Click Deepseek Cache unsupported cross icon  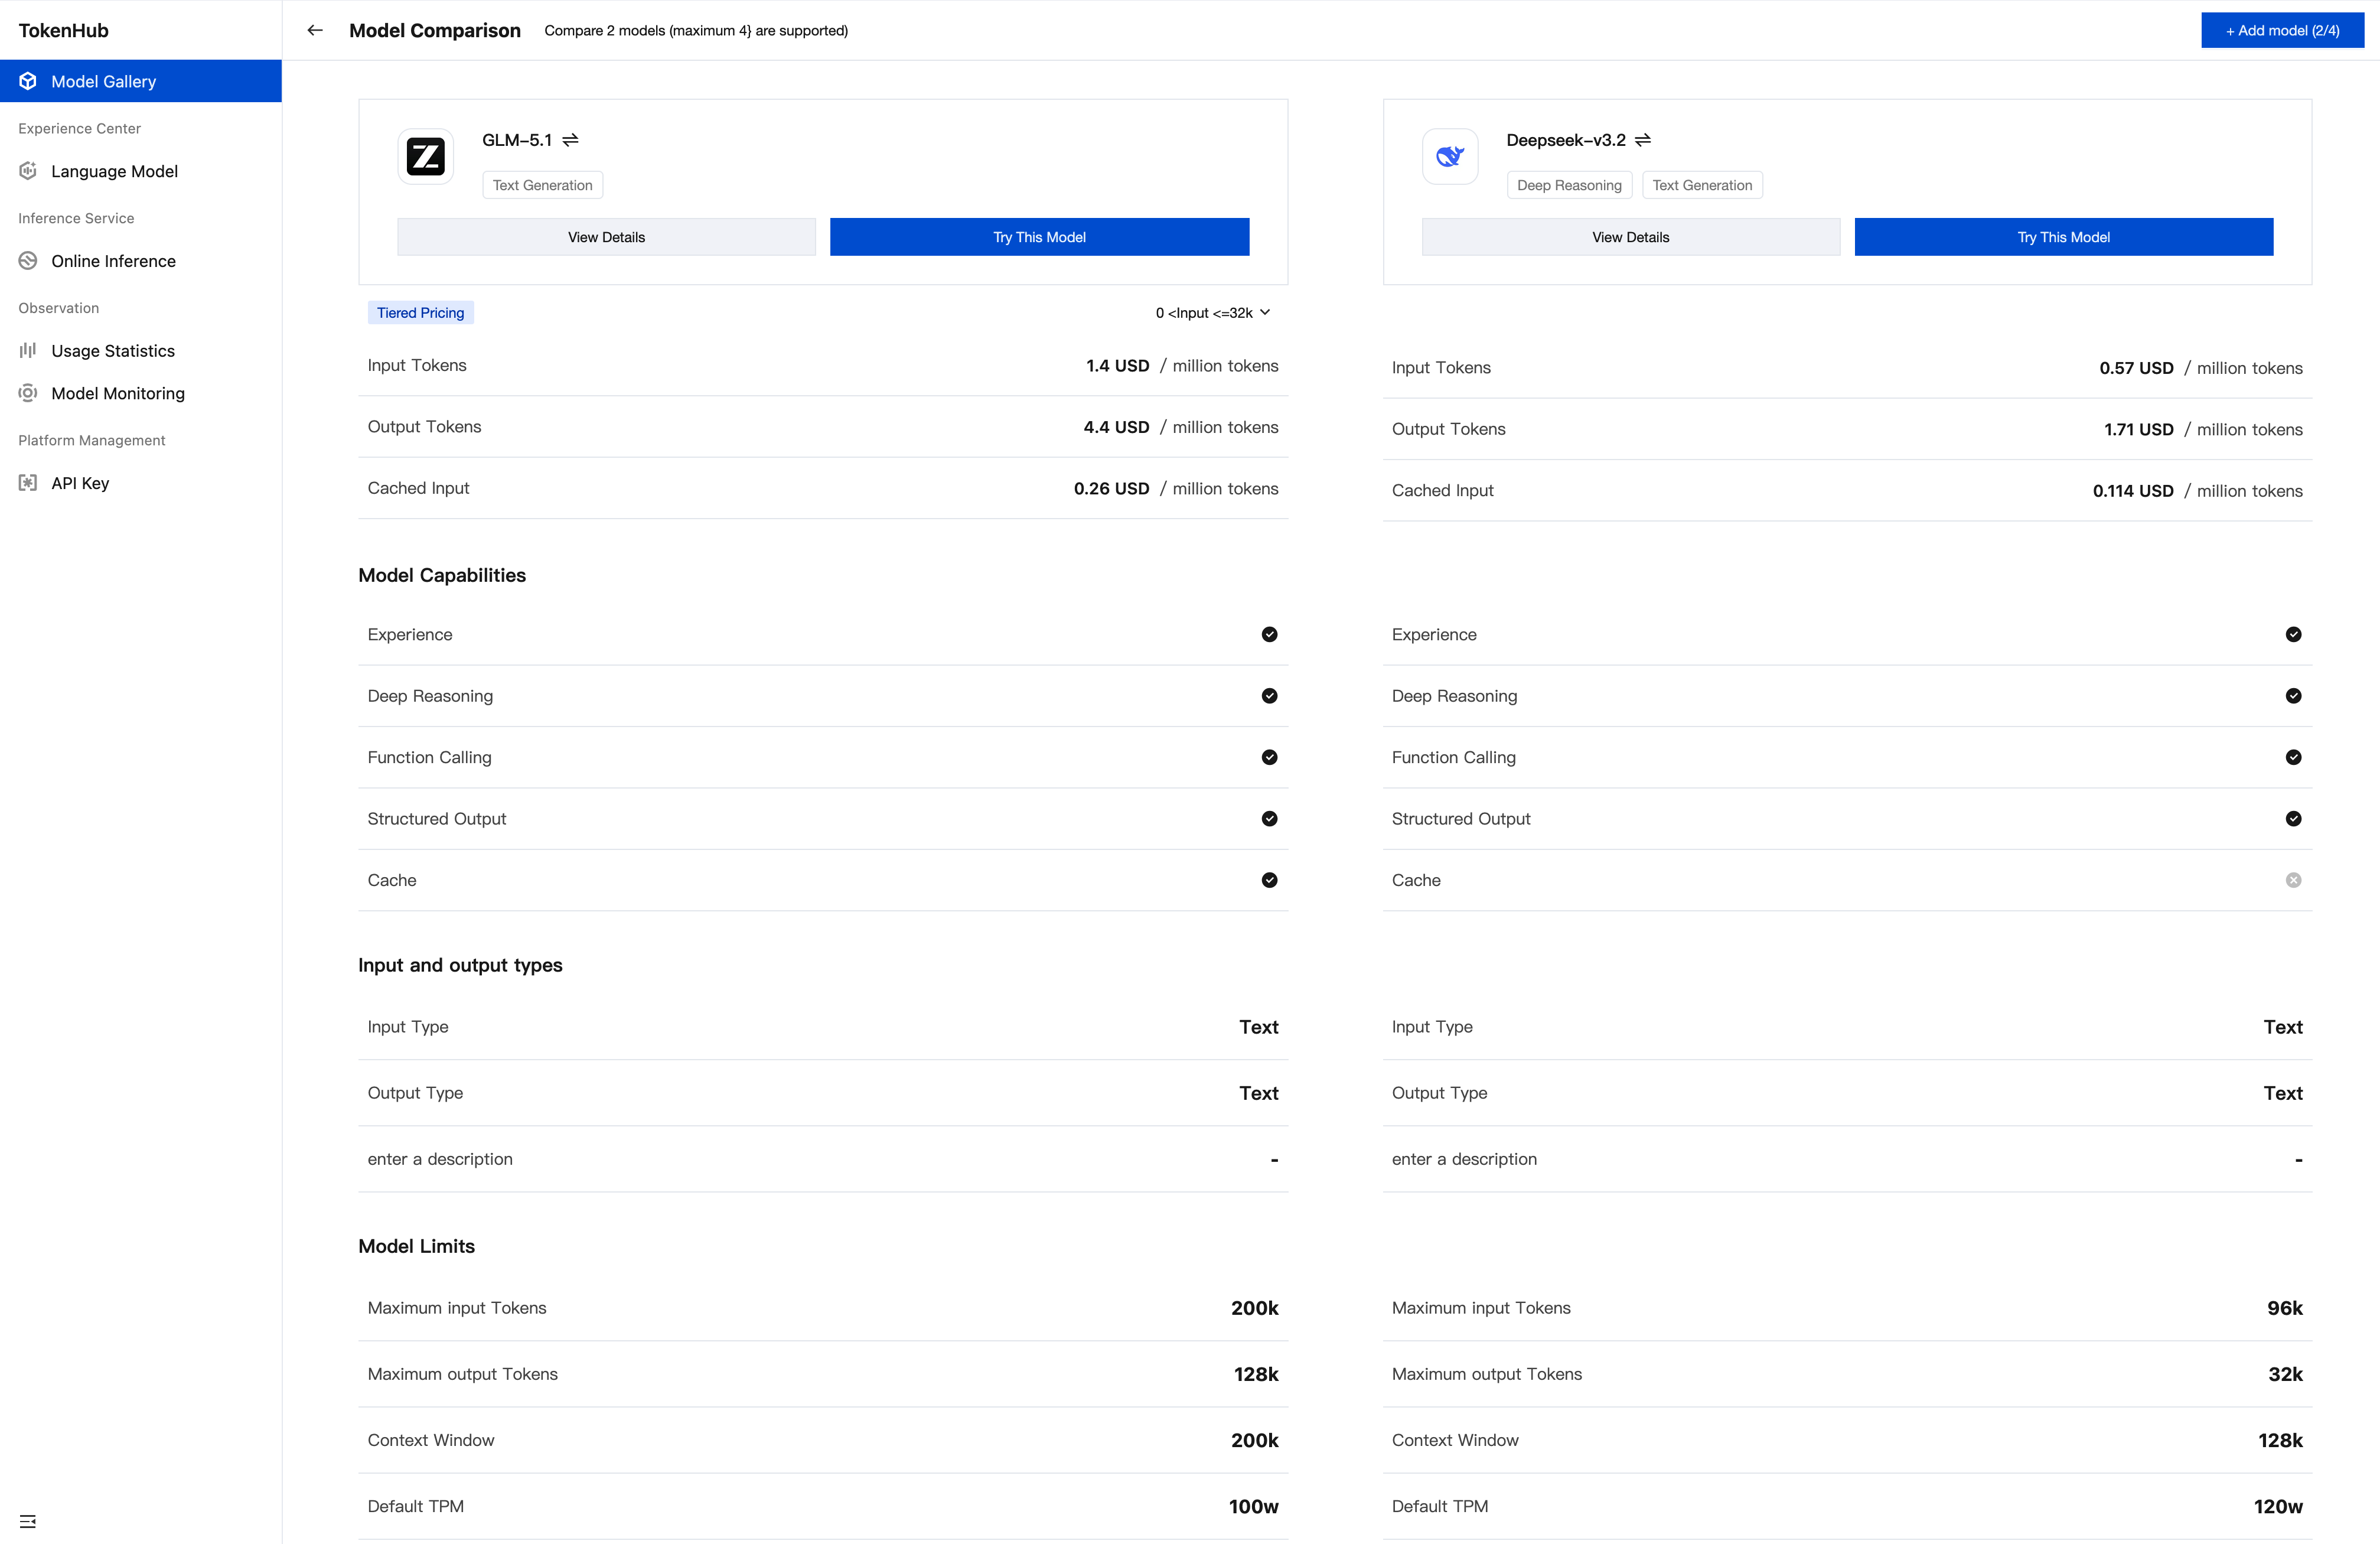(x=2293, y=880)
